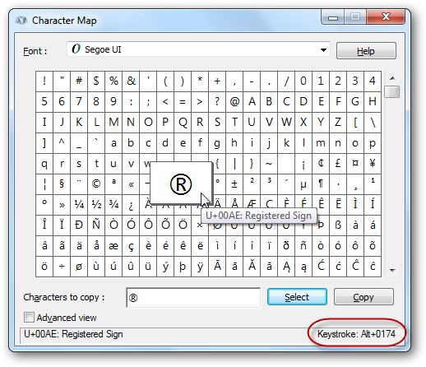Select the hash # character cell
This screenshot has width=426, height=367.
click(79, 81)
